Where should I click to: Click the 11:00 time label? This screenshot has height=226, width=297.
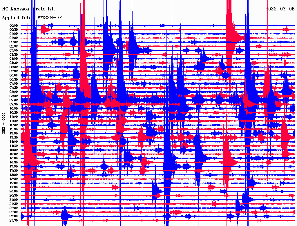(14, 117)
